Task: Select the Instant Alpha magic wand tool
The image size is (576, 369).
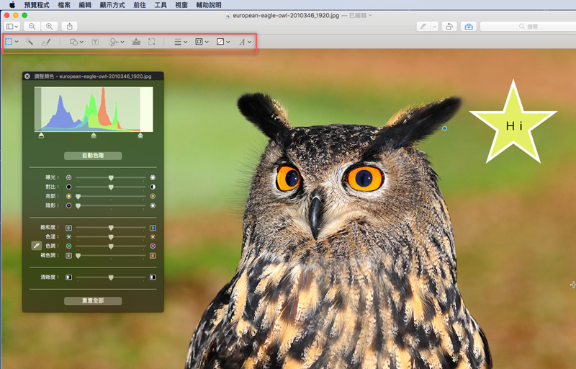Action: point(30,43)
